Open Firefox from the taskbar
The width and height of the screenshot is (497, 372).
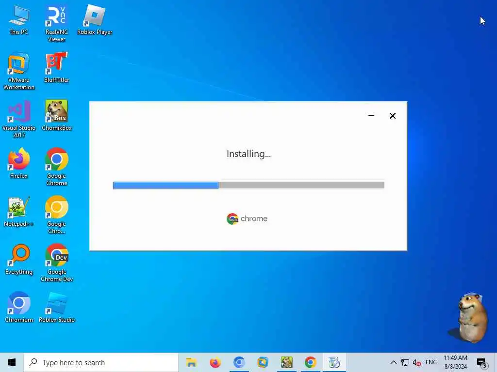click(x=215, y=362)
